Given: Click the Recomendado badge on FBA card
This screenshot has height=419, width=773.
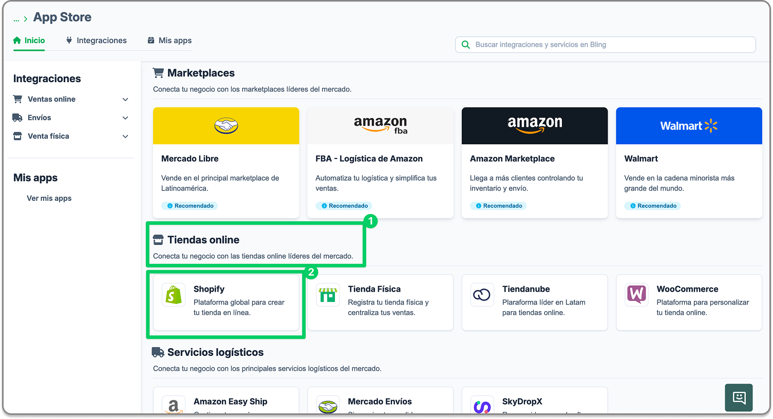Looking at the screenshot, I should click(344, 206).
